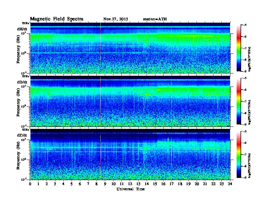The height and width of the screenshot is (211, 274).
Task: Click hour tick label 7 on time axis
Action: point(89,184)
